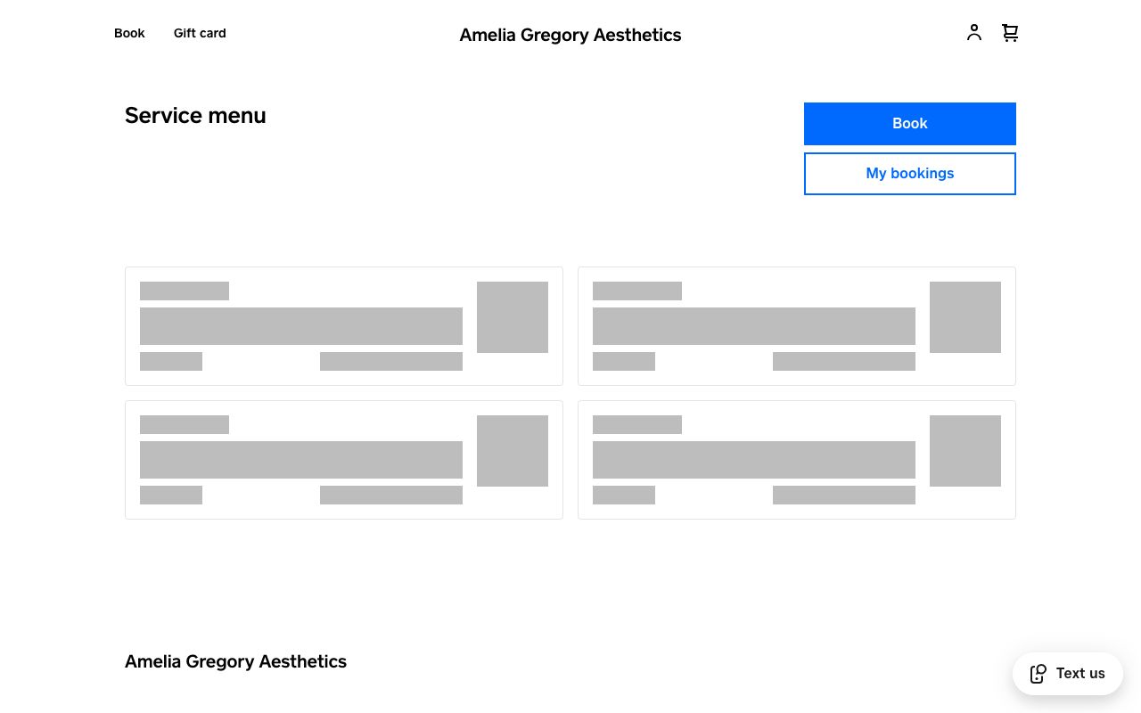Image resolution: width=1141 pixels, height=713 pixels.
Task: Open the Gift card page
Action: [199, 33]
